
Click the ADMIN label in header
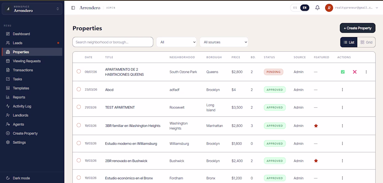(111, 8)
